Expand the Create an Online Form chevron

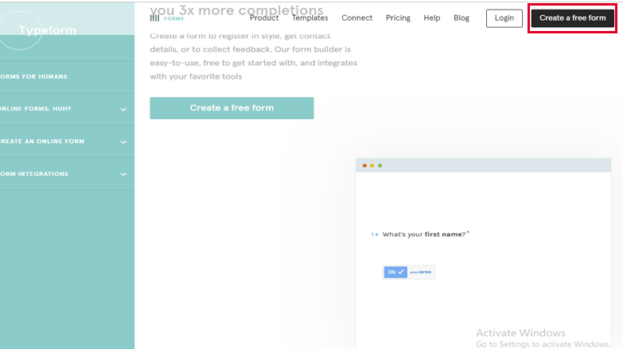tap(123, 142)
